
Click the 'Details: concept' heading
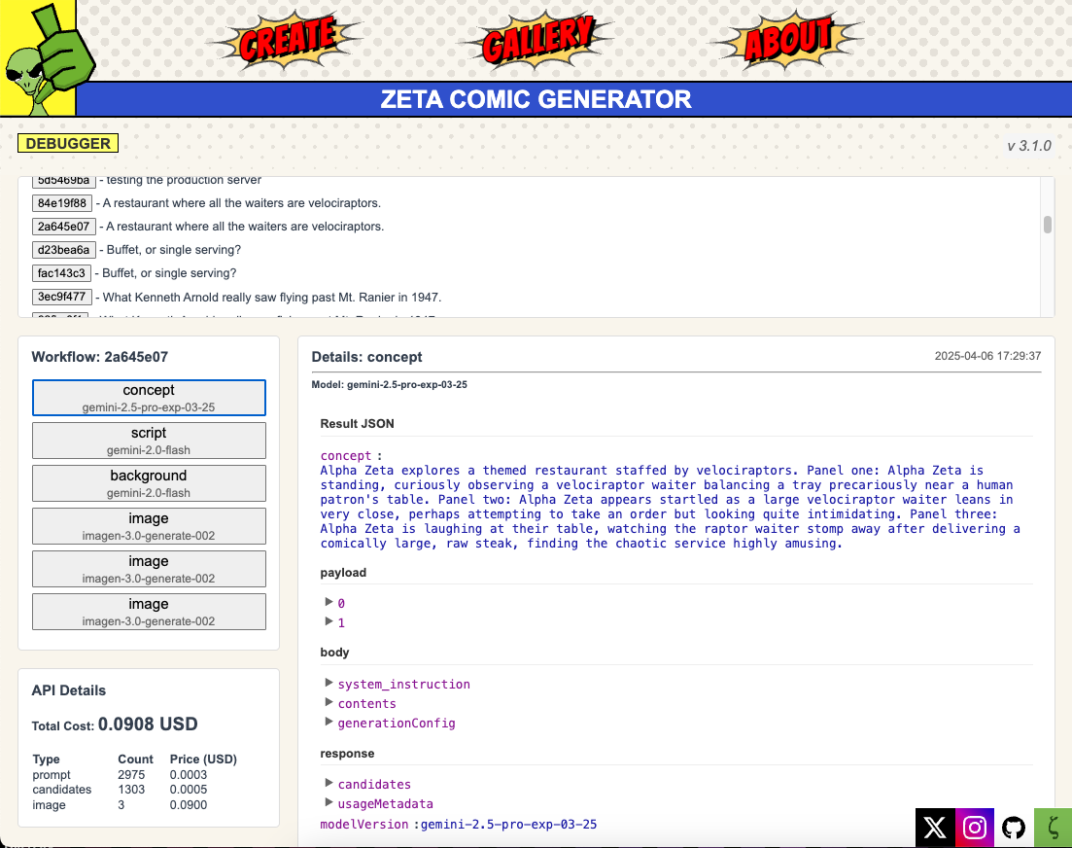point(367,357)
